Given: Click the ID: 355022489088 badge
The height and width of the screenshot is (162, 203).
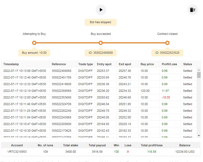Looking at the screenshot, I should [101, 53].
